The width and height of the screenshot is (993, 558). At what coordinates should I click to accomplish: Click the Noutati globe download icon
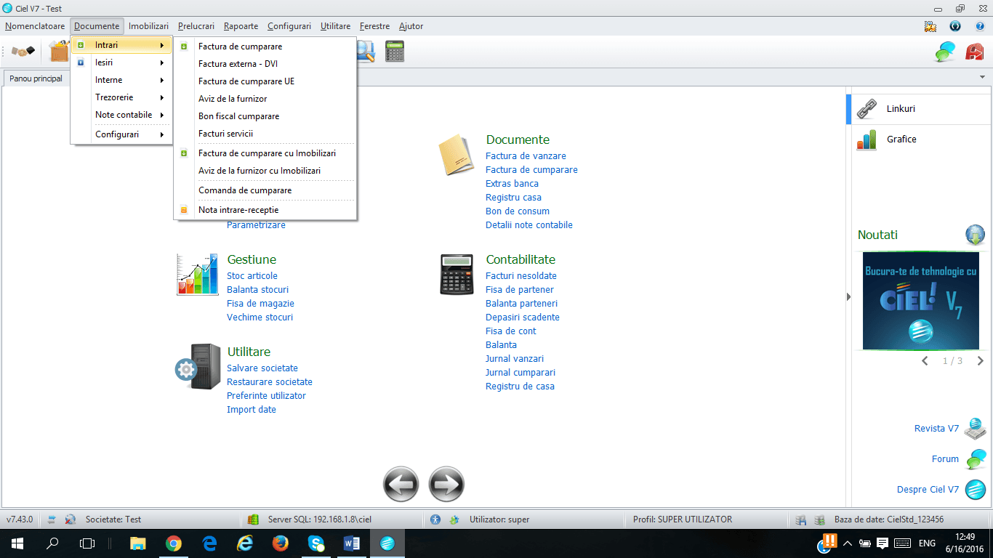coord(975,235)
